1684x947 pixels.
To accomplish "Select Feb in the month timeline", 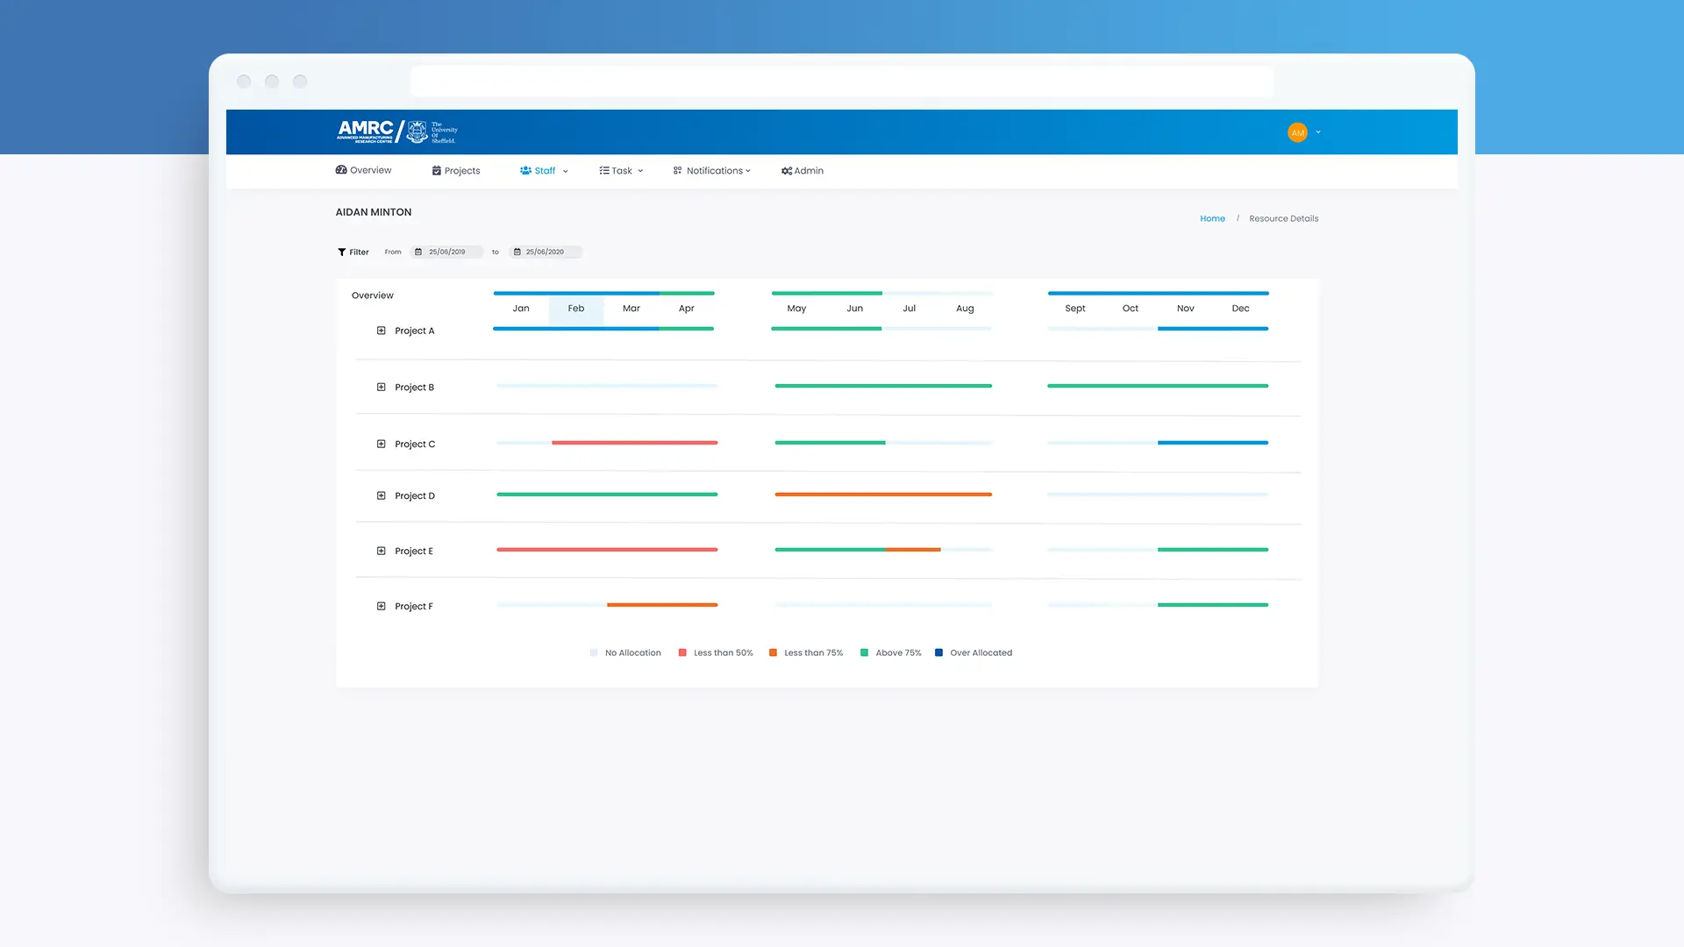I will pyautogui.click(x=576, y=309).
